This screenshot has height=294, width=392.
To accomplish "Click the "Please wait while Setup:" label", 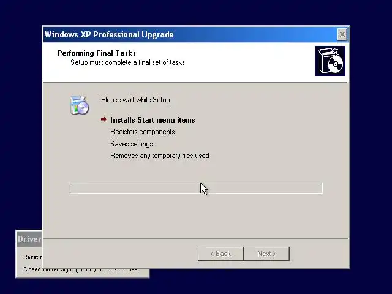I will pos(136,100).
